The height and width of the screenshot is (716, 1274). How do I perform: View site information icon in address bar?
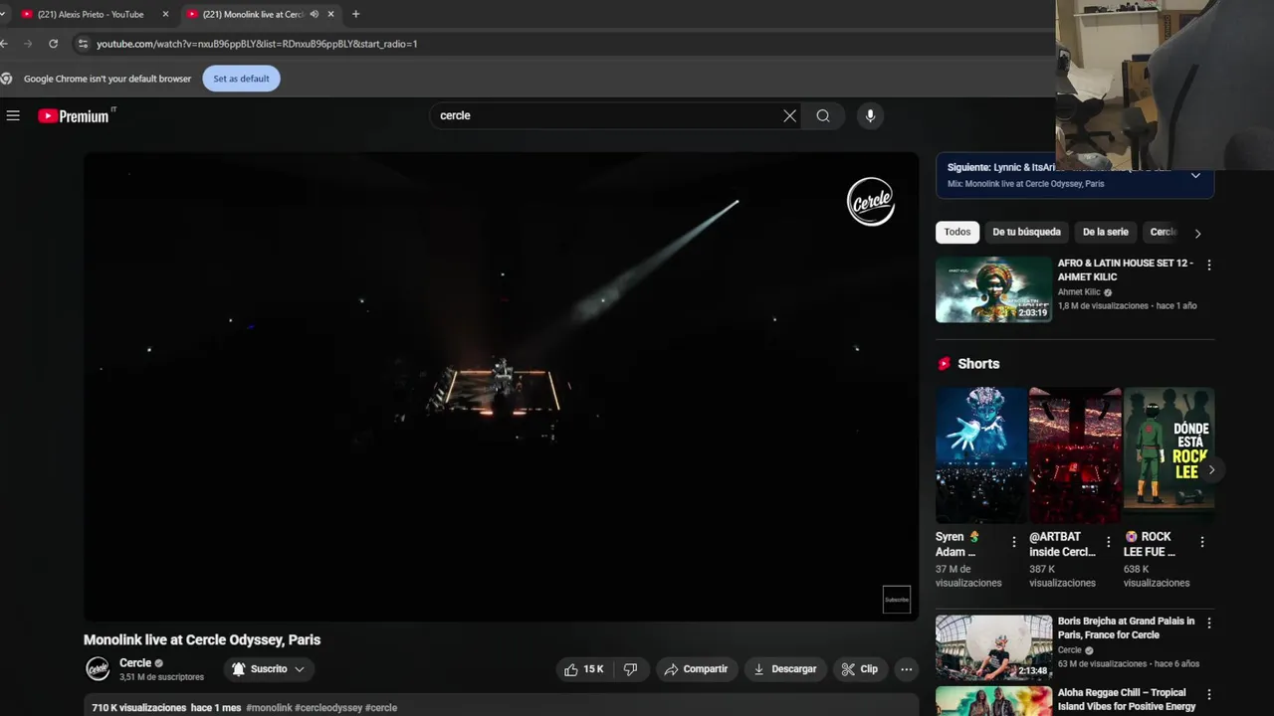tap(84, 44)
